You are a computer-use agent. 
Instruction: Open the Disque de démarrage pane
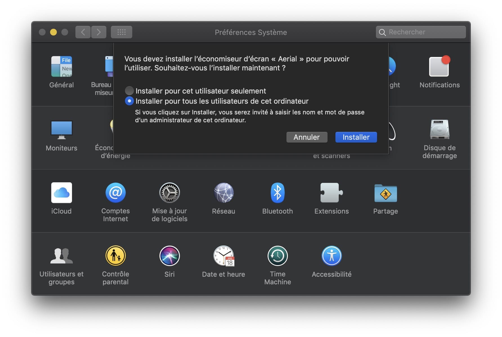coord(440,130)
